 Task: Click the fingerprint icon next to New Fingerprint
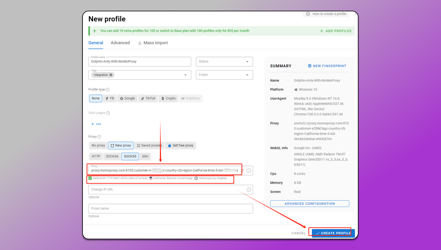click(x=310, y=66)
